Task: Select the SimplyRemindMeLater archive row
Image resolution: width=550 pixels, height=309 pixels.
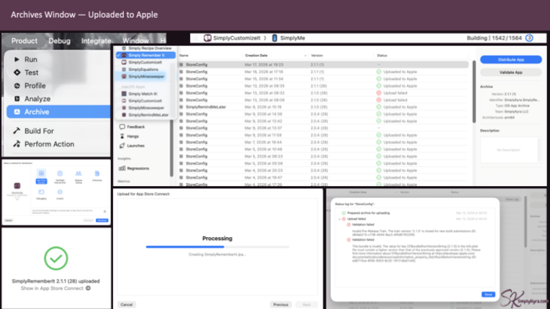Action: [x=323, y=107]
